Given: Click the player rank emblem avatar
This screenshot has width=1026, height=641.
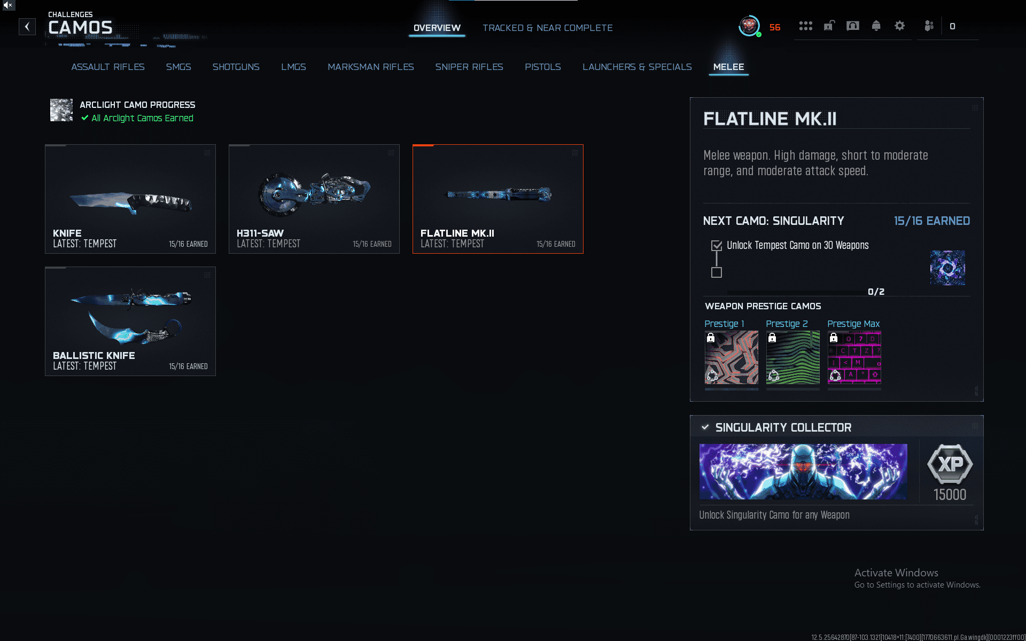Looking at the screenshot, I should tap(749, 26).
